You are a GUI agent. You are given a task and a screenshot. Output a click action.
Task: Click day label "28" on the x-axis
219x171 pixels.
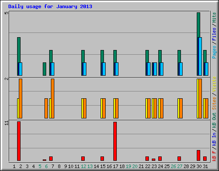(x=186, y=166)
